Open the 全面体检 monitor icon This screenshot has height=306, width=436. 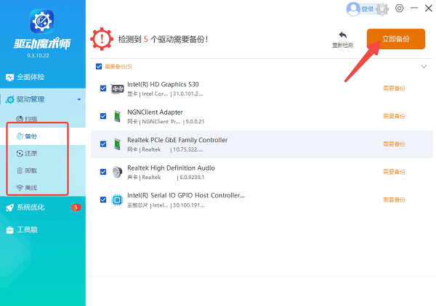[9, 78]
